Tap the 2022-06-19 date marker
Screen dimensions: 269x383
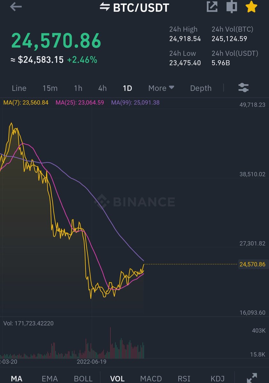[92, 362]
